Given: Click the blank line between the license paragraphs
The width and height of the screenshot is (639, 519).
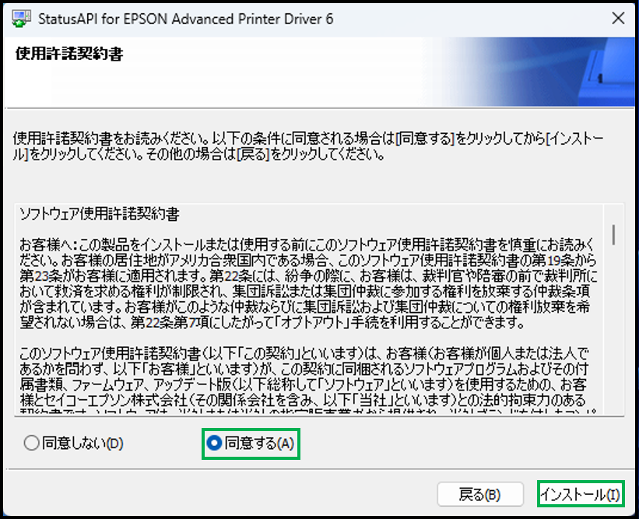Looking at the screenshot, I should [x=311, y=335].
